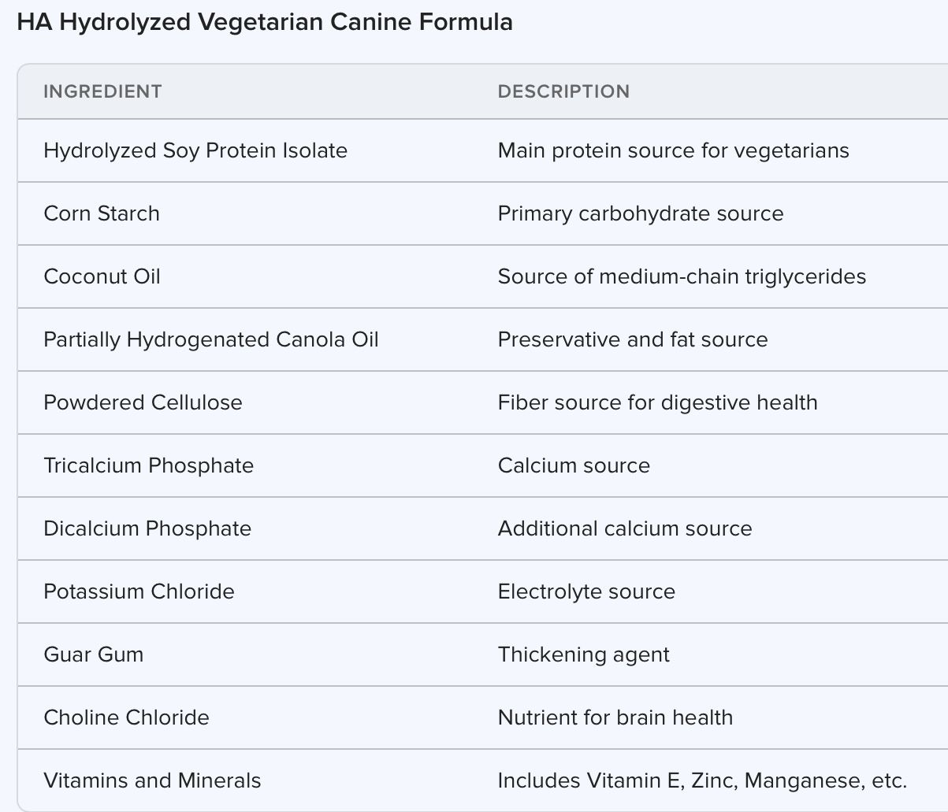
Task: Click the INGREDIENT column header
Action: point(102,91)
